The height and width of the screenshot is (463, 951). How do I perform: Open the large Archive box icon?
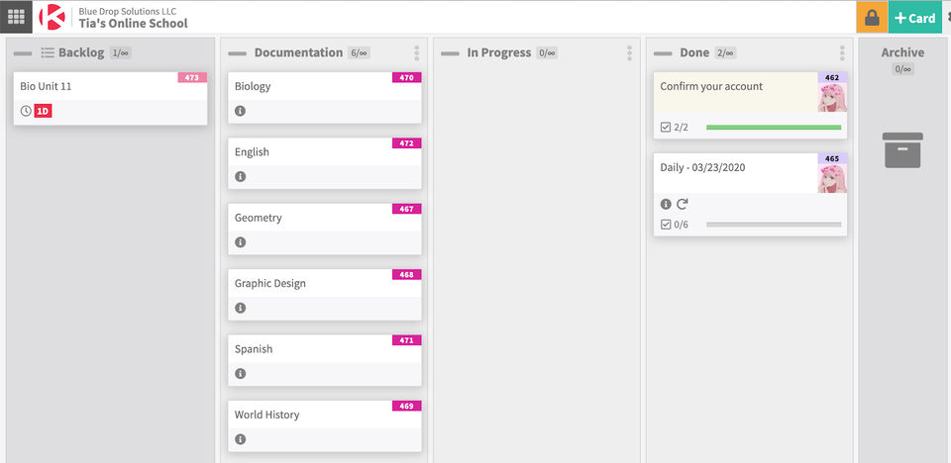pyautogui.click(x=902, y=150)
